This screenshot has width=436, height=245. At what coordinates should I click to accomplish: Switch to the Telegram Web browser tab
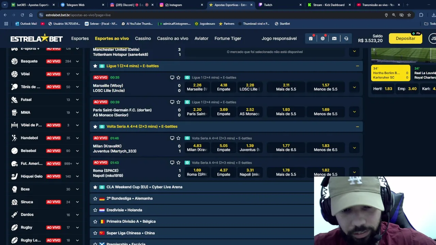pos(82,5)
